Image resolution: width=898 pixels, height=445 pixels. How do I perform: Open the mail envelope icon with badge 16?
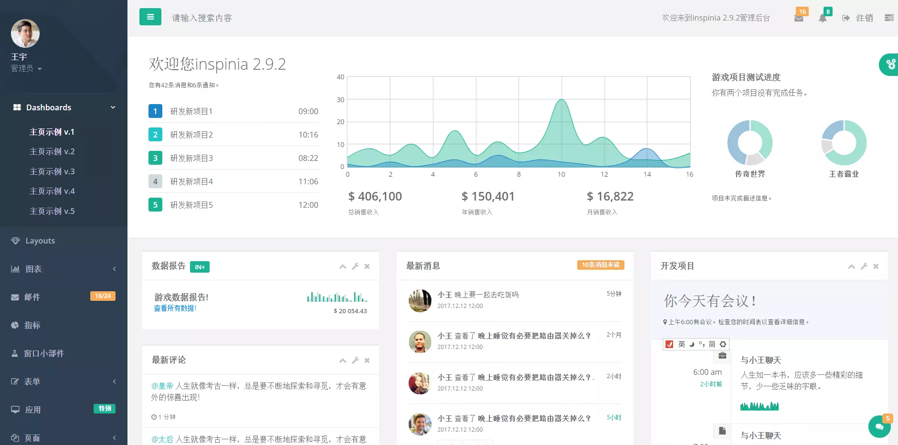799,18
